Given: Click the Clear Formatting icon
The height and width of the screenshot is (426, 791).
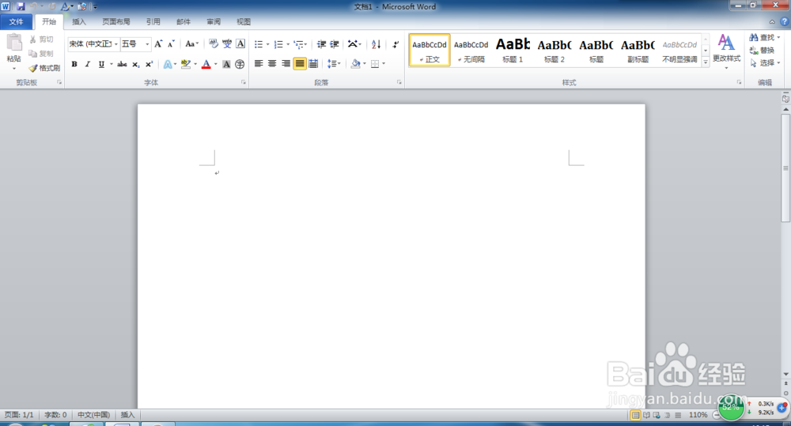Looking at the screenshot, I should [214, 43].
